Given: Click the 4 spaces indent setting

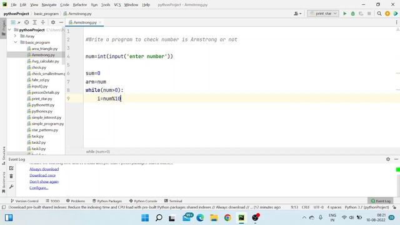Looking at the screenshot, I should pos(334,207).
